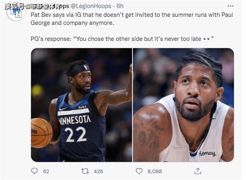This screenshot has width=246, height=180.
Task: View the Minnesota 22 player photo
Action: click(82, 105)
